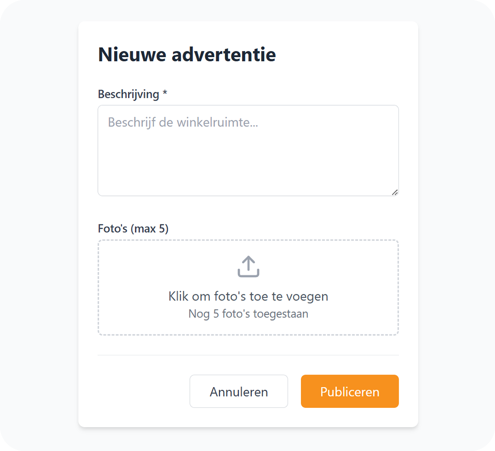This screenshot has height=451, width=495.
Task: Click the "Nog 5 foto's toegestaan" hint
Action: [x=248, y=314]
